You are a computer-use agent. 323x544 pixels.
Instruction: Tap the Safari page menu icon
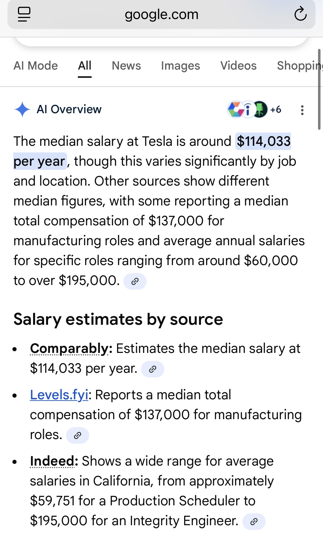24,14
